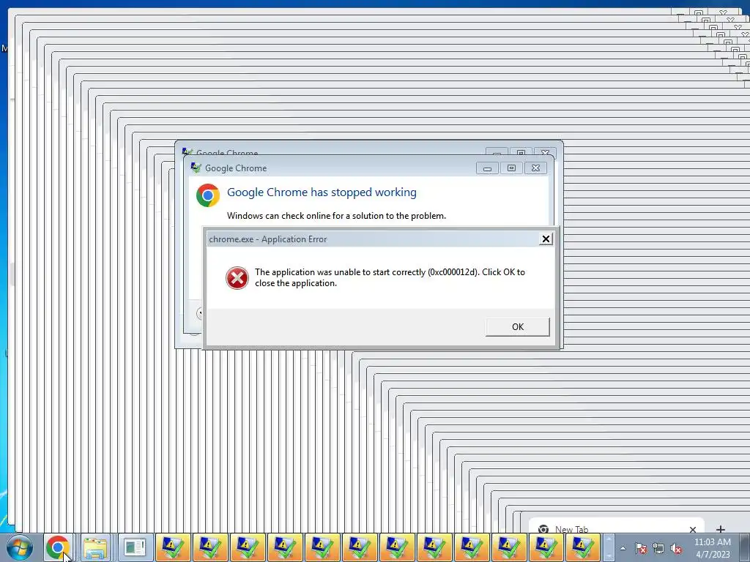The image size is (750, 562).
Task: Open the clock showing 11:03 AM
Action: 713,548
